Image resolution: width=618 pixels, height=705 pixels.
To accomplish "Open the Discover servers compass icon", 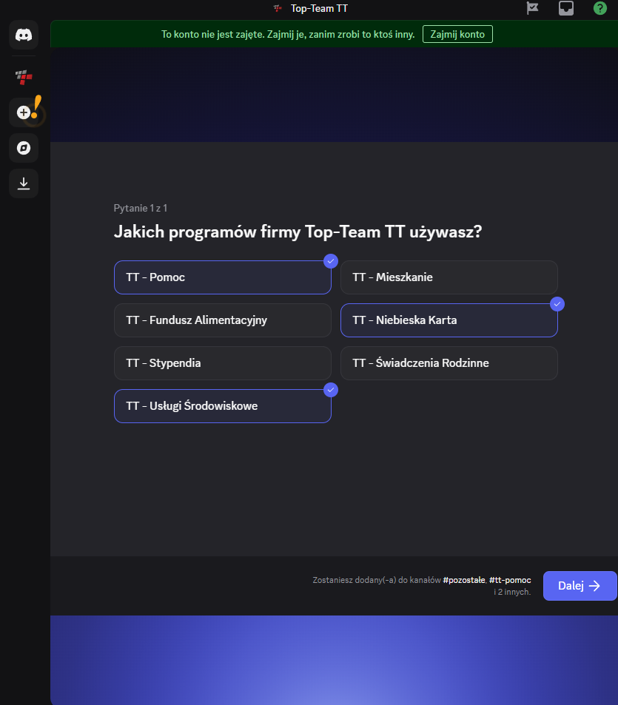I will [x=24, y=148].
